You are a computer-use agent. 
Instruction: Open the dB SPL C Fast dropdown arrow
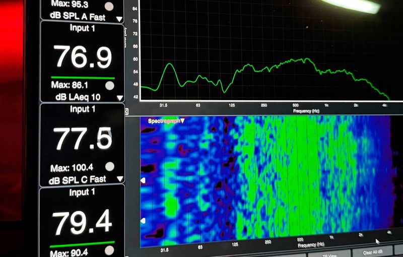tap(120, 178)
